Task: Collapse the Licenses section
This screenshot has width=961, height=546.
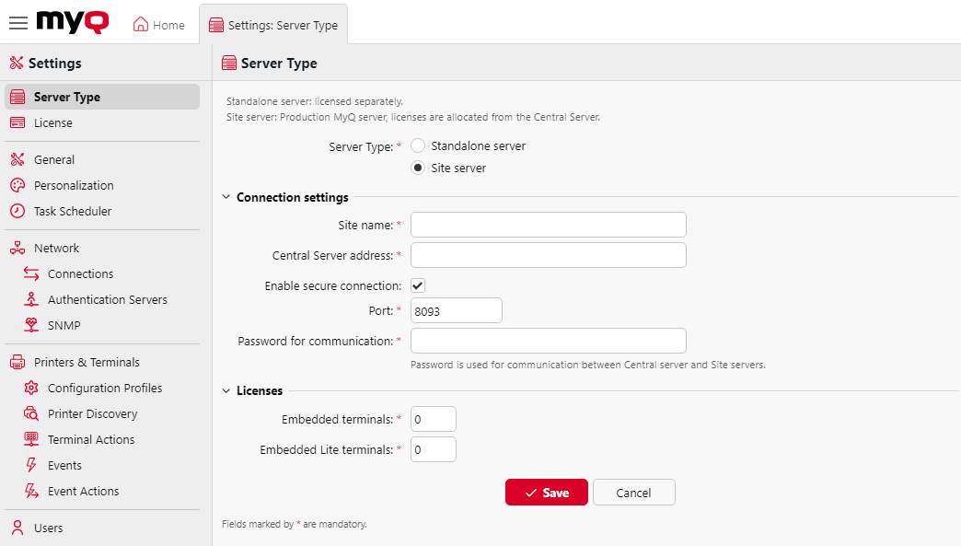Action: point(226,390)
